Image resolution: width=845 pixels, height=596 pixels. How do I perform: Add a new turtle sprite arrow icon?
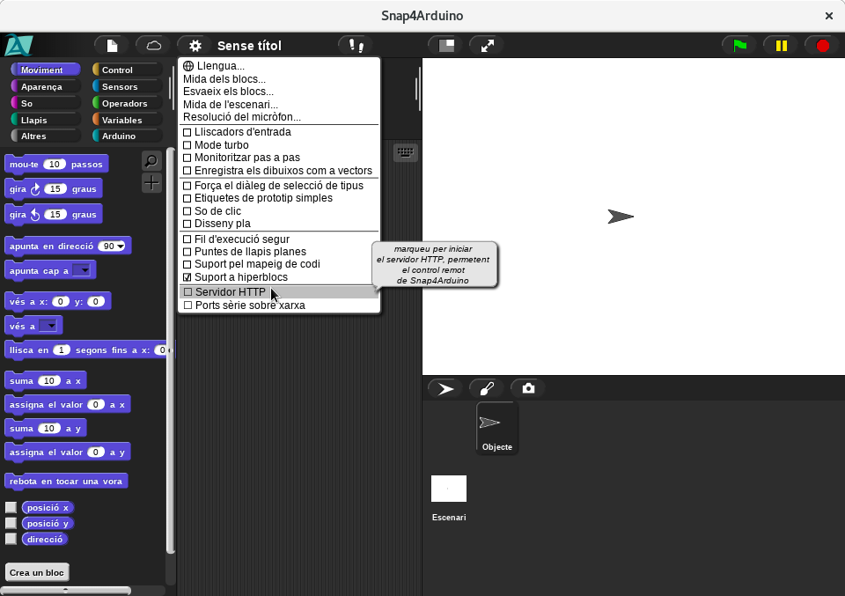[x=445, y=388]
